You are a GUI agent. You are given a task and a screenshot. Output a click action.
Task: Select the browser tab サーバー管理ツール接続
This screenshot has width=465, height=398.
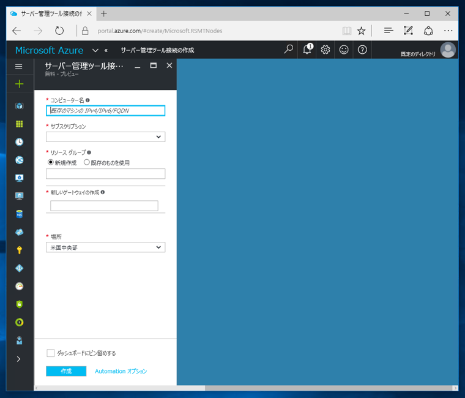tap(51, 13)
